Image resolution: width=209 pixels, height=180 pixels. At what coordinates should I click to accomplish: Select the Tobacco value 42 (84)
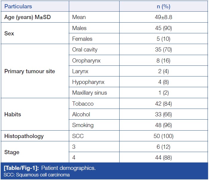[163, 104]
